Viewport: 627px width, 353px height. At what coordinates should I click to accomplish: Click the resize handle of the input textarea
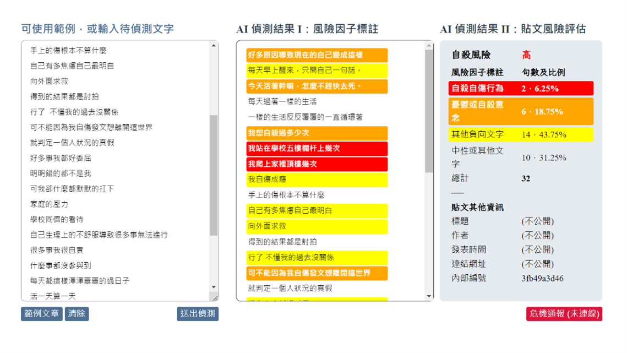(x=215, y=297)
